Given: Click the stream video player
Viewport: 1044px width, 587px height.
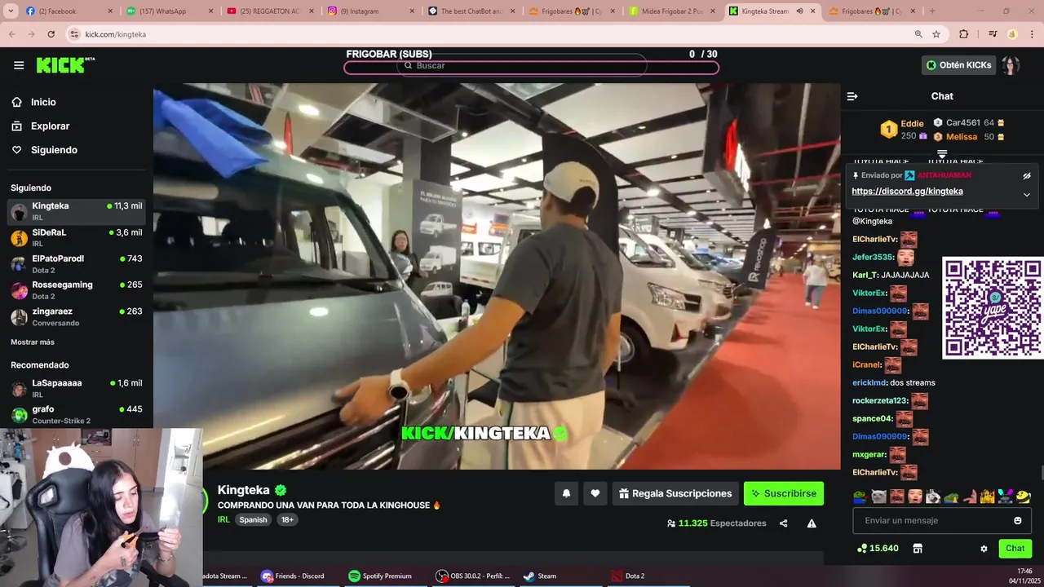Looking at the screenshot, I should [x=497, y=276].
